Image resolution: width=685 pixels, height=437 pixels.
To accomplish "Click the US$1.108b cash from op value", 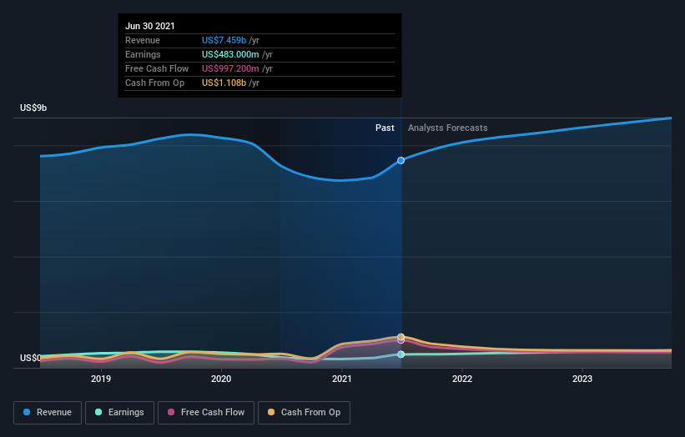I will pos(224,83).
